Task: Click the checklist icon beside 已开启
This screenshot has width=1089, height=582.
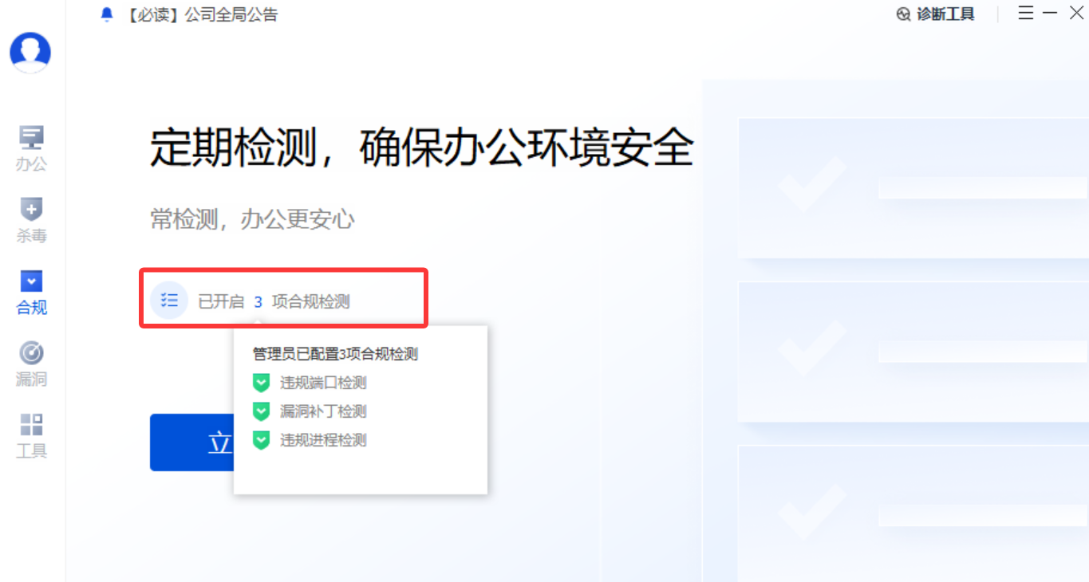Action: (x=169, y=301)
